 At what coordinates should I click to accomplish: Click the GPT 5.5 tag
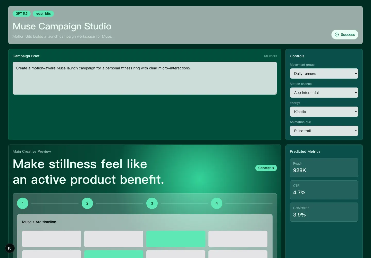[x=22, y=14]
